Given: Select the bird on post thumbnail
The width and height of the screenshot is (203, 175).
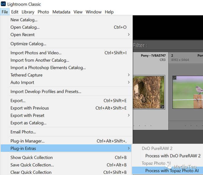Looking at the screenshot, I should 188,92.
